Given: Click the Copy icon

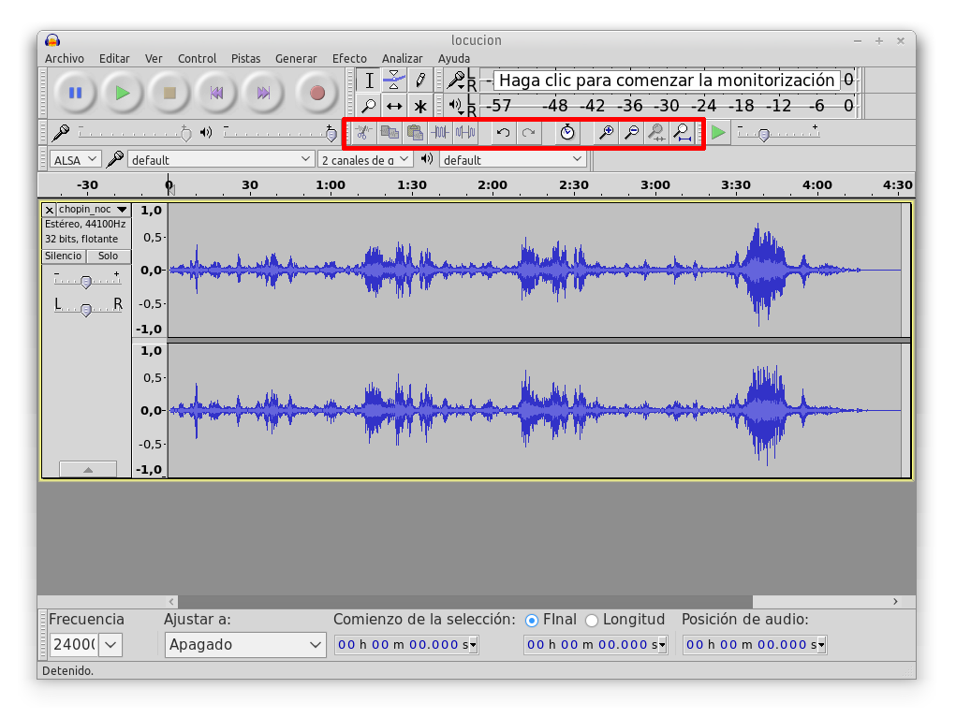Looking at the screenshot, I should pos(390,132).
